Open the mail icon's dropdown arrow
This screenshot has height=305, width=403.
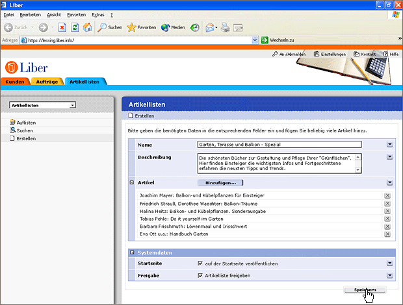216,27
